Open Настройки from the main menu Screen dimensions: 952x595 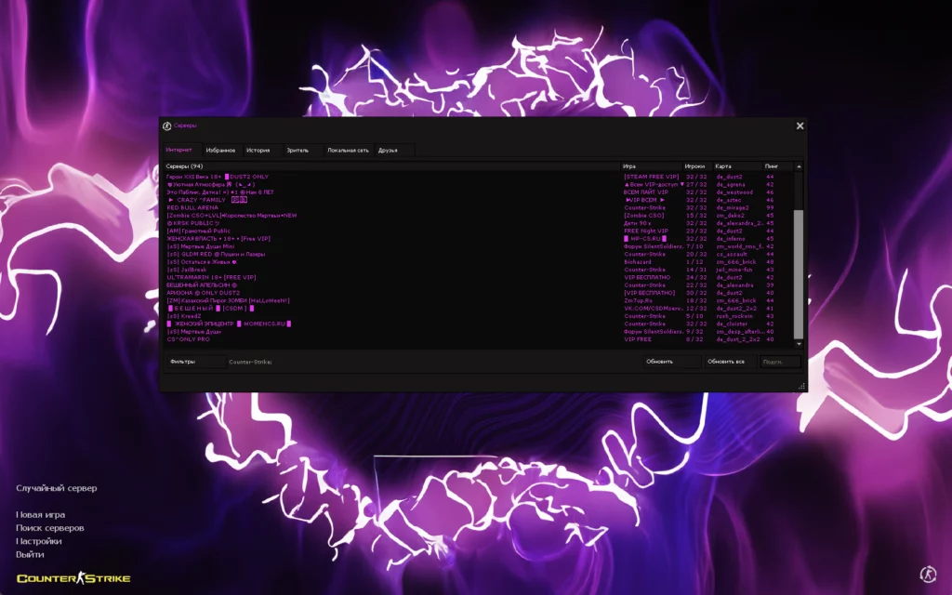coord(39,541)
